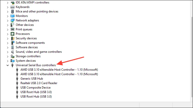Expand the IDE ATA/ATAPI controllers node
The width and height of the screenshot is (193, 108).
(x=8, y=2)
